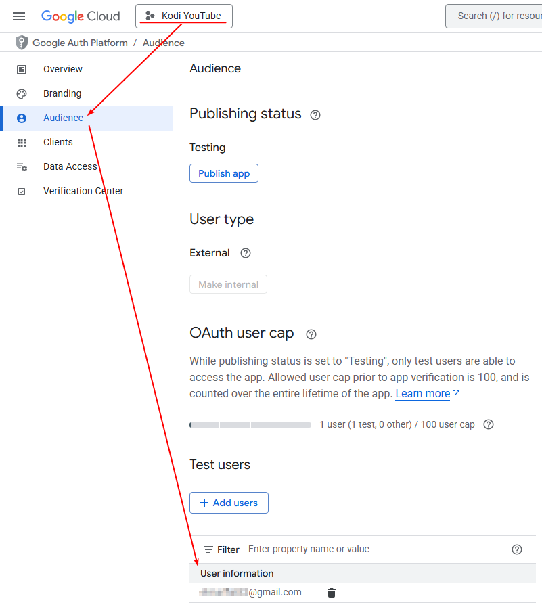The width and height of the screenshot is (542, 607).
Task: Open the hamburger navigation menu
Action: [x=18, y=16]
